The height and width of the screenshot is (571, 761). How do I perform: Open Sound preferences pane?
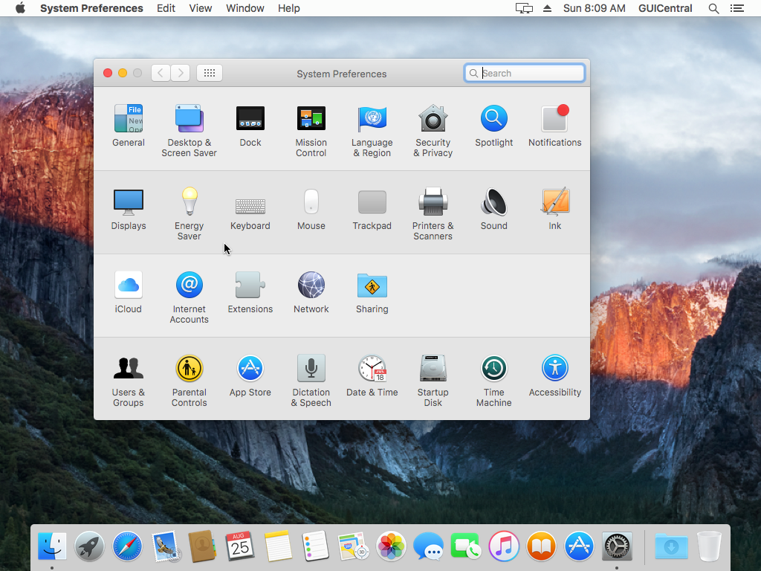(494, 209)
